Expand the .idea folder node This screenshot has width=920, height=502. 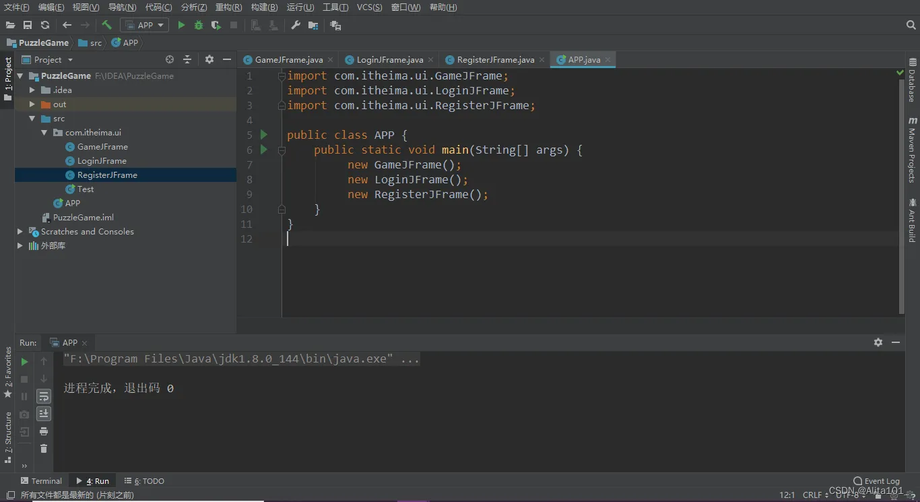[x=32, y=90]
